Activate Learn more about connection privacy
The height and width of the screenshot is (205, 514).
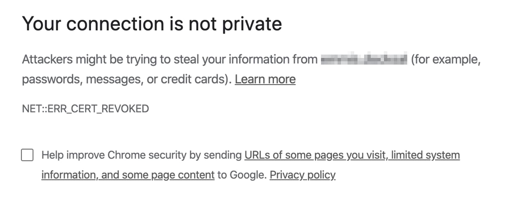click(265, 79)
